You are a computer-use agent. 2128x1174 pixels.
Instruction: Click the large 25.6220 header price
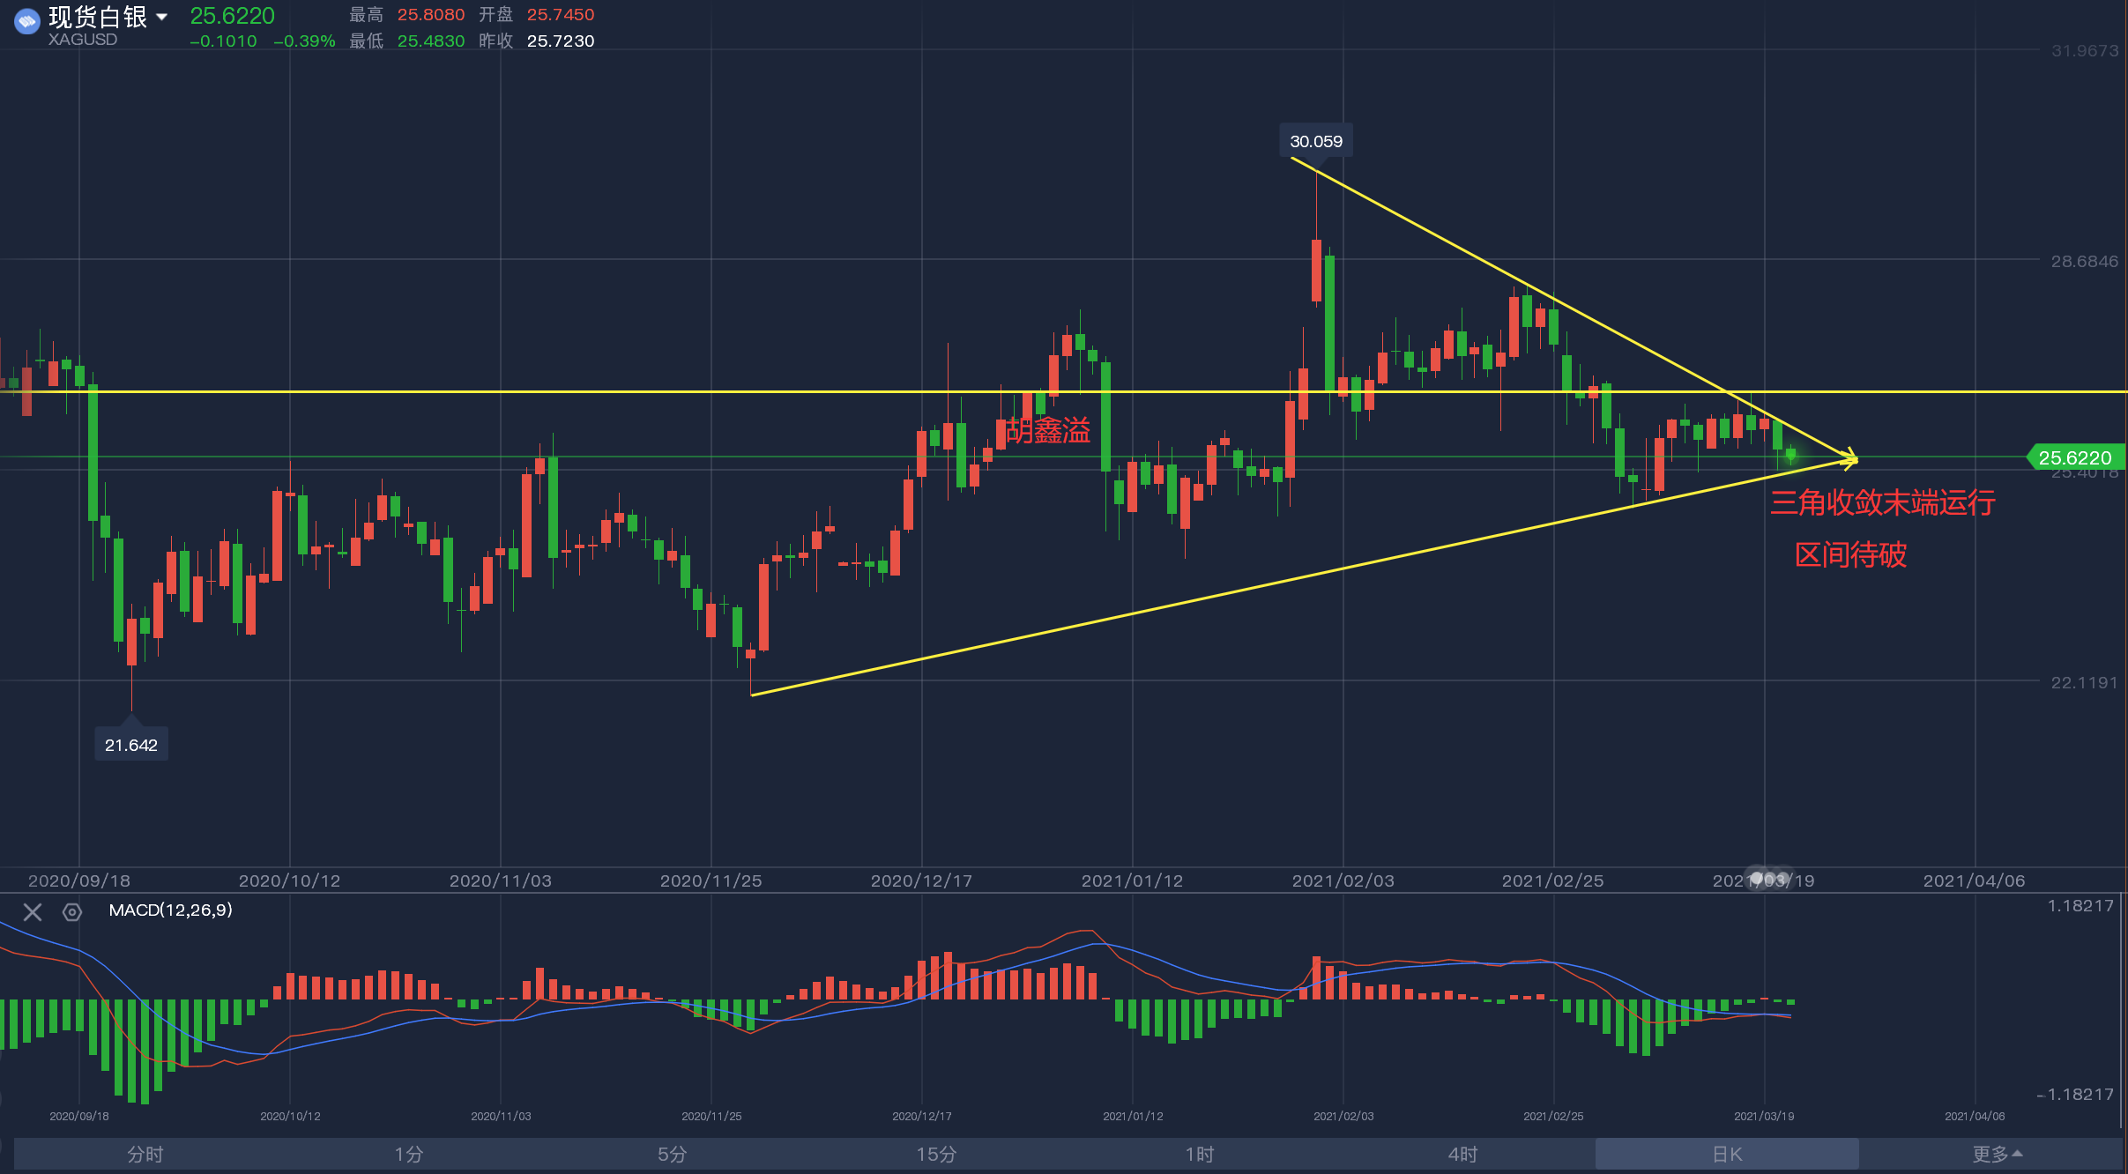[233, 16]
